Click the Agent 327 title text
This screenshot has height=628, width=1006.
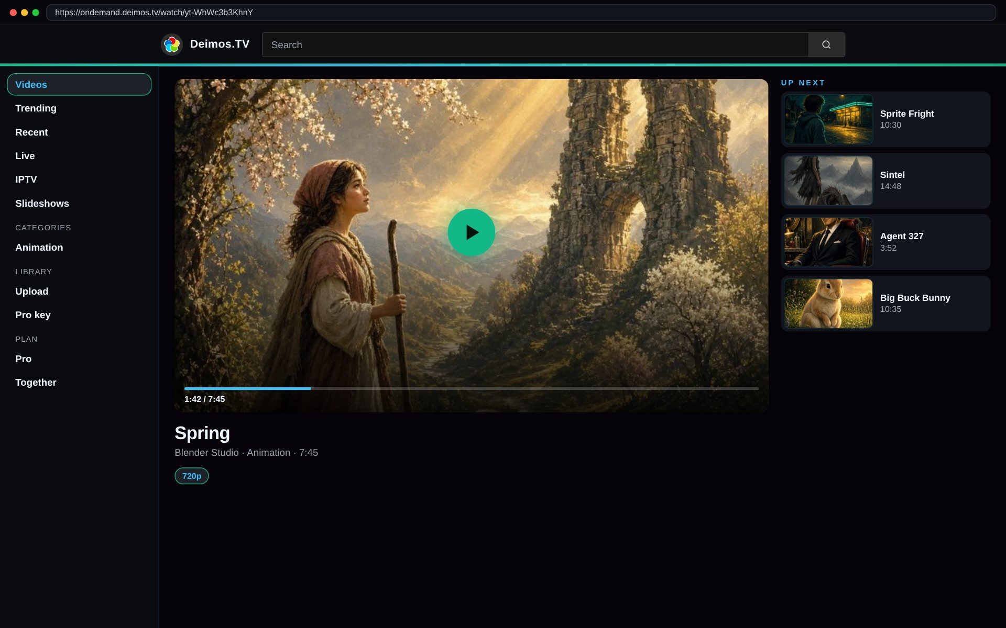902,236
